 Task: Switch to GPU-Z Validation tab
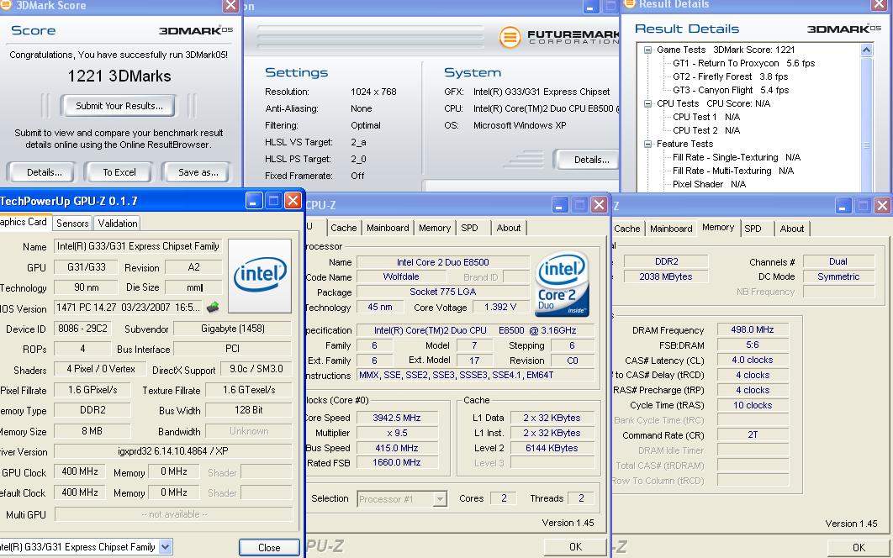coord(118,224)
